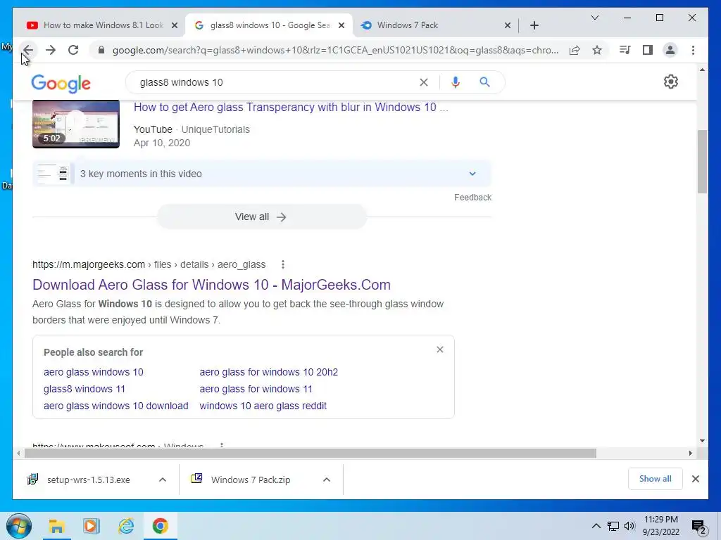Go forward using the browser forward arrow

(x=51, y=50)
